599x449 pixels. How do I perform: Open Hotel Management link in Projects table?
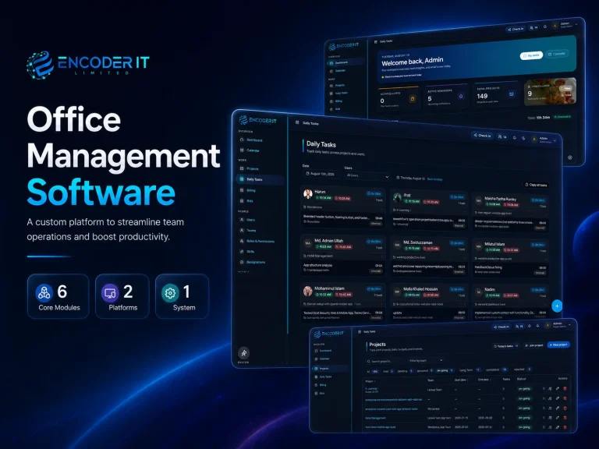[375, 418]
